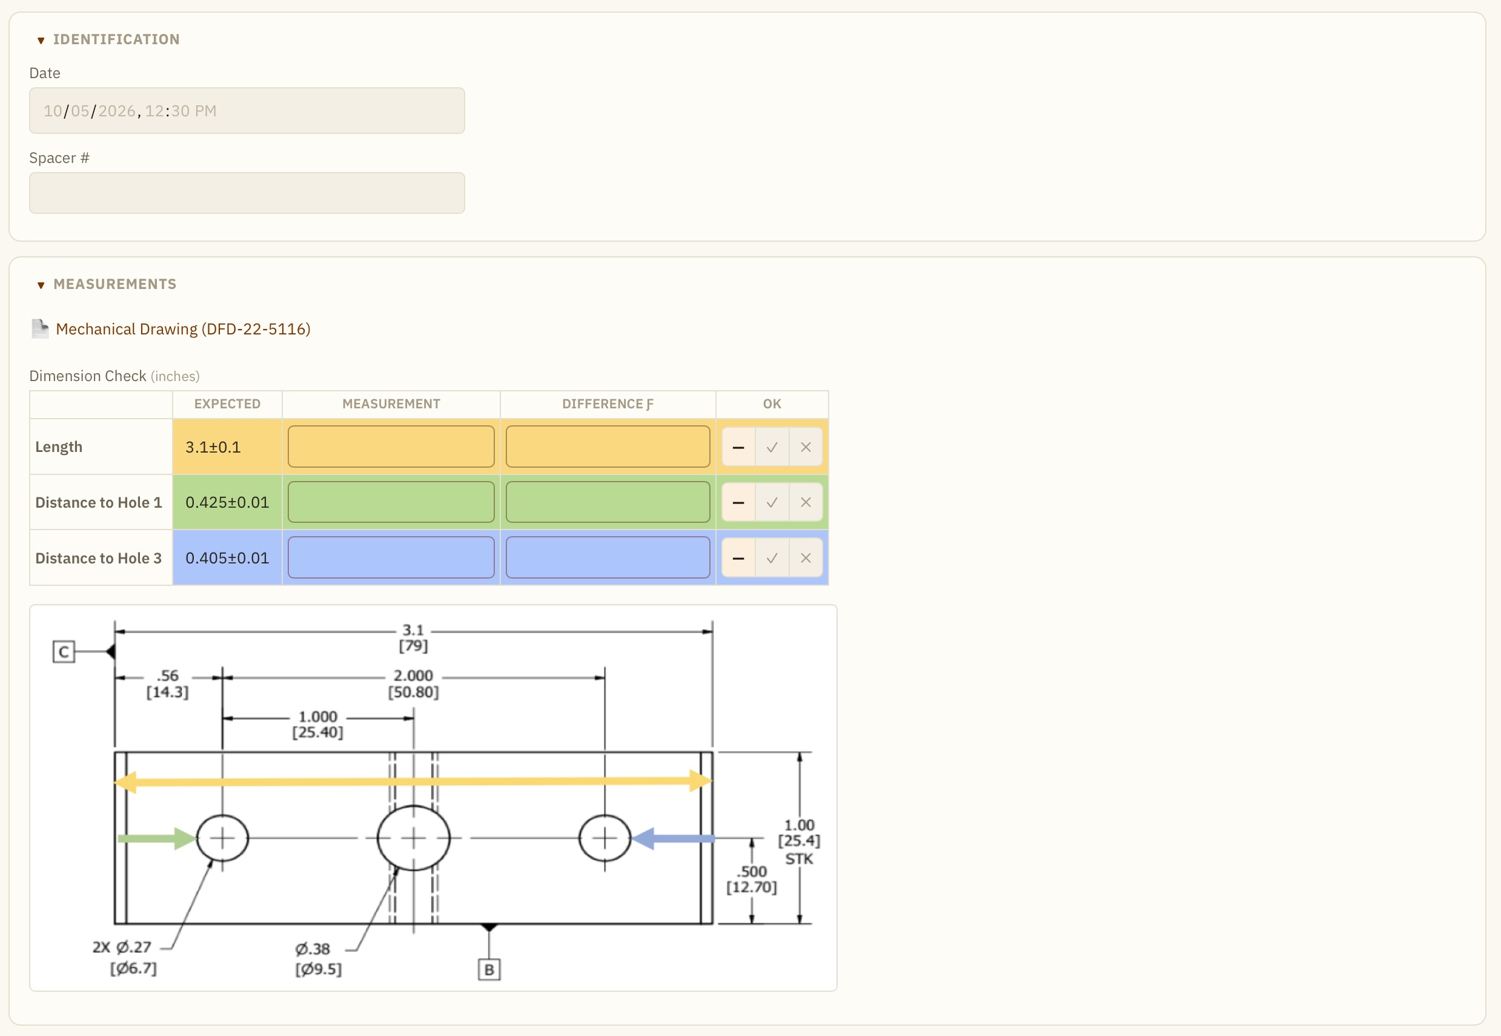This screenshot has height=1036, width=1501.
Task: Focus the Spacer # input field
Action: pyautogui.click(x=247, y=193)
